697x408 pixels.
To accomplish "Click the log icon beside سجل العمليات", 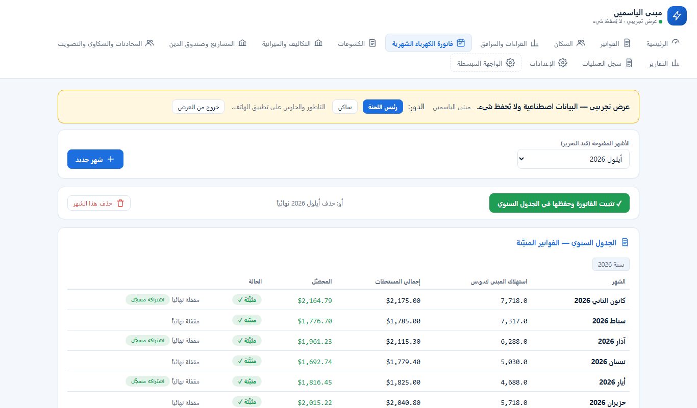I will (629, 63).
